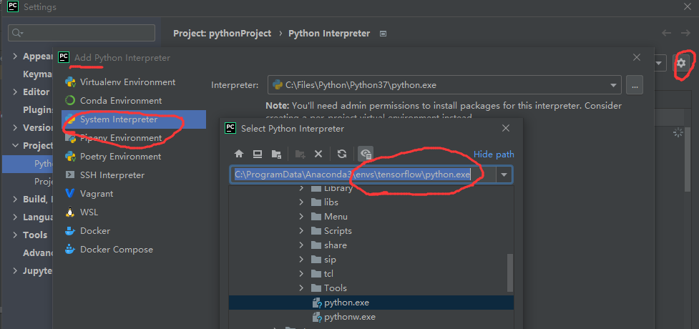Click the file tree vertical scrollbar
The height and width of the screenshot is (329, 699).
coord(510,272)
